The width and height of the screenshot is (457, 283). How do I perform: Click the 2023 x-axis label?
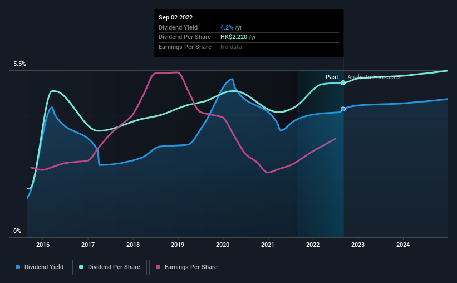tap(358, 245)
